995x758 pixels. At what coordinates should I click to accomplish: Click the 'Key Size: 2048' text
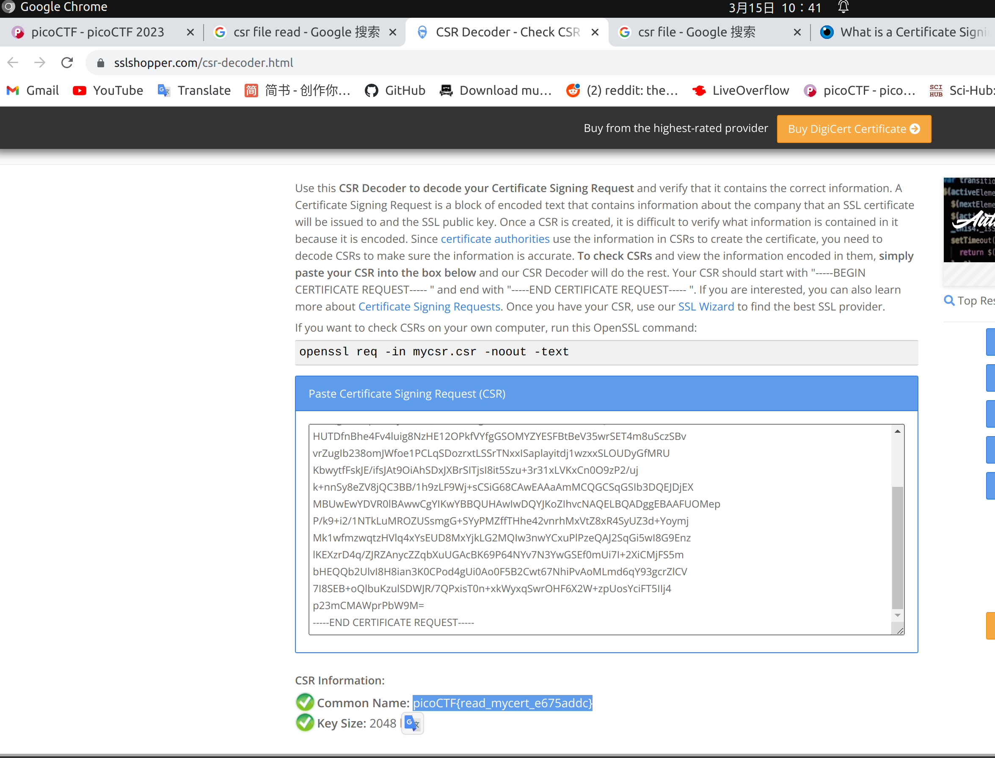tap(357, 723)
